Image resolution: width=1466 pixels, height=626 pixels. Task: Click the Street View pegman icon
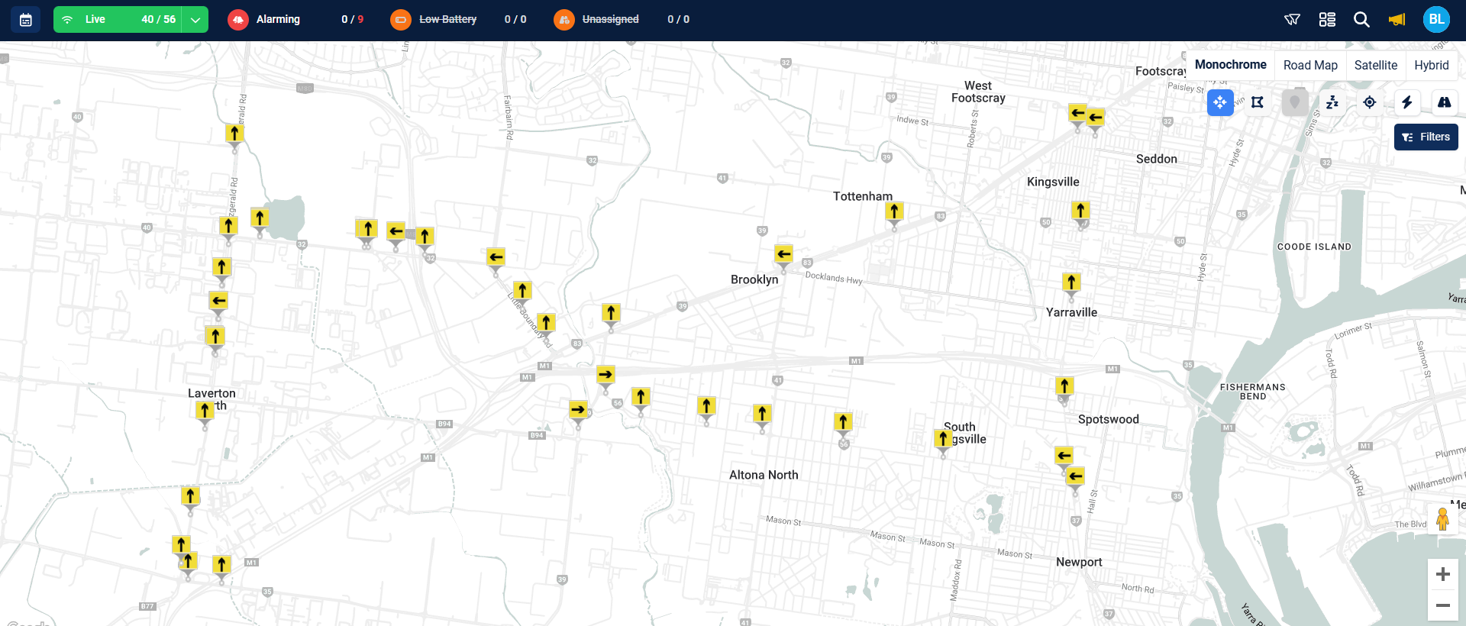click(1442, 519)
